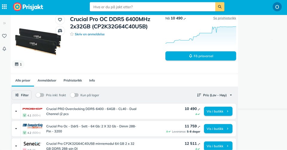The height and width of the screenshot is (150, 287).
Task: Click the Proshop offer title text
Action: click(x=91, y=111)
